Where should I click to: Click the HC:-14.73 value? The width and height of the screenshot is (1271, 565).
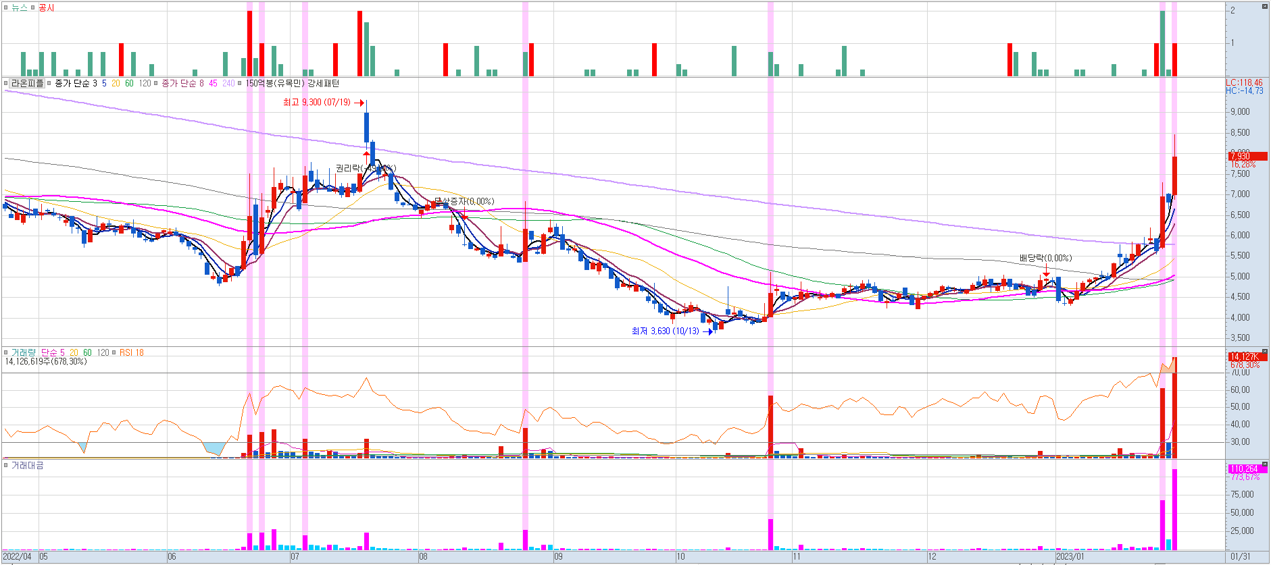tap(1244, 90)
